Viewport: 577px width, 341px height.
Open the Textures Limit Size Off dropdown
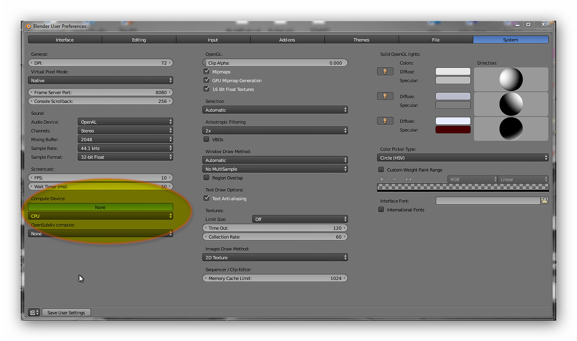pos(300,219)
